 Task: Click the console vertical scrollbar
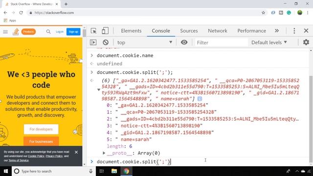[x=311, y=118]
